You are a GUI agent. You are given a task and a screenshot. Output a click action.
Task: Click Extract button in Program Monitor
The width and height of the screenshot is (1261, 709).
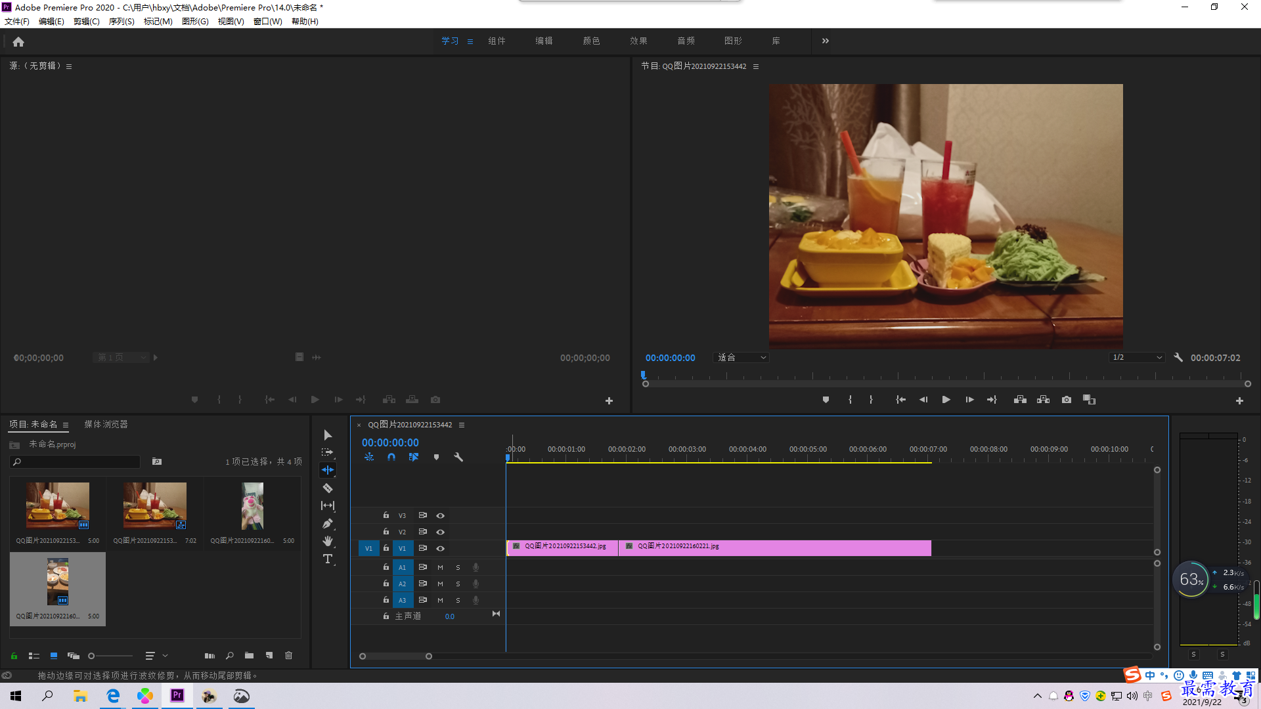pos(1043,400)
